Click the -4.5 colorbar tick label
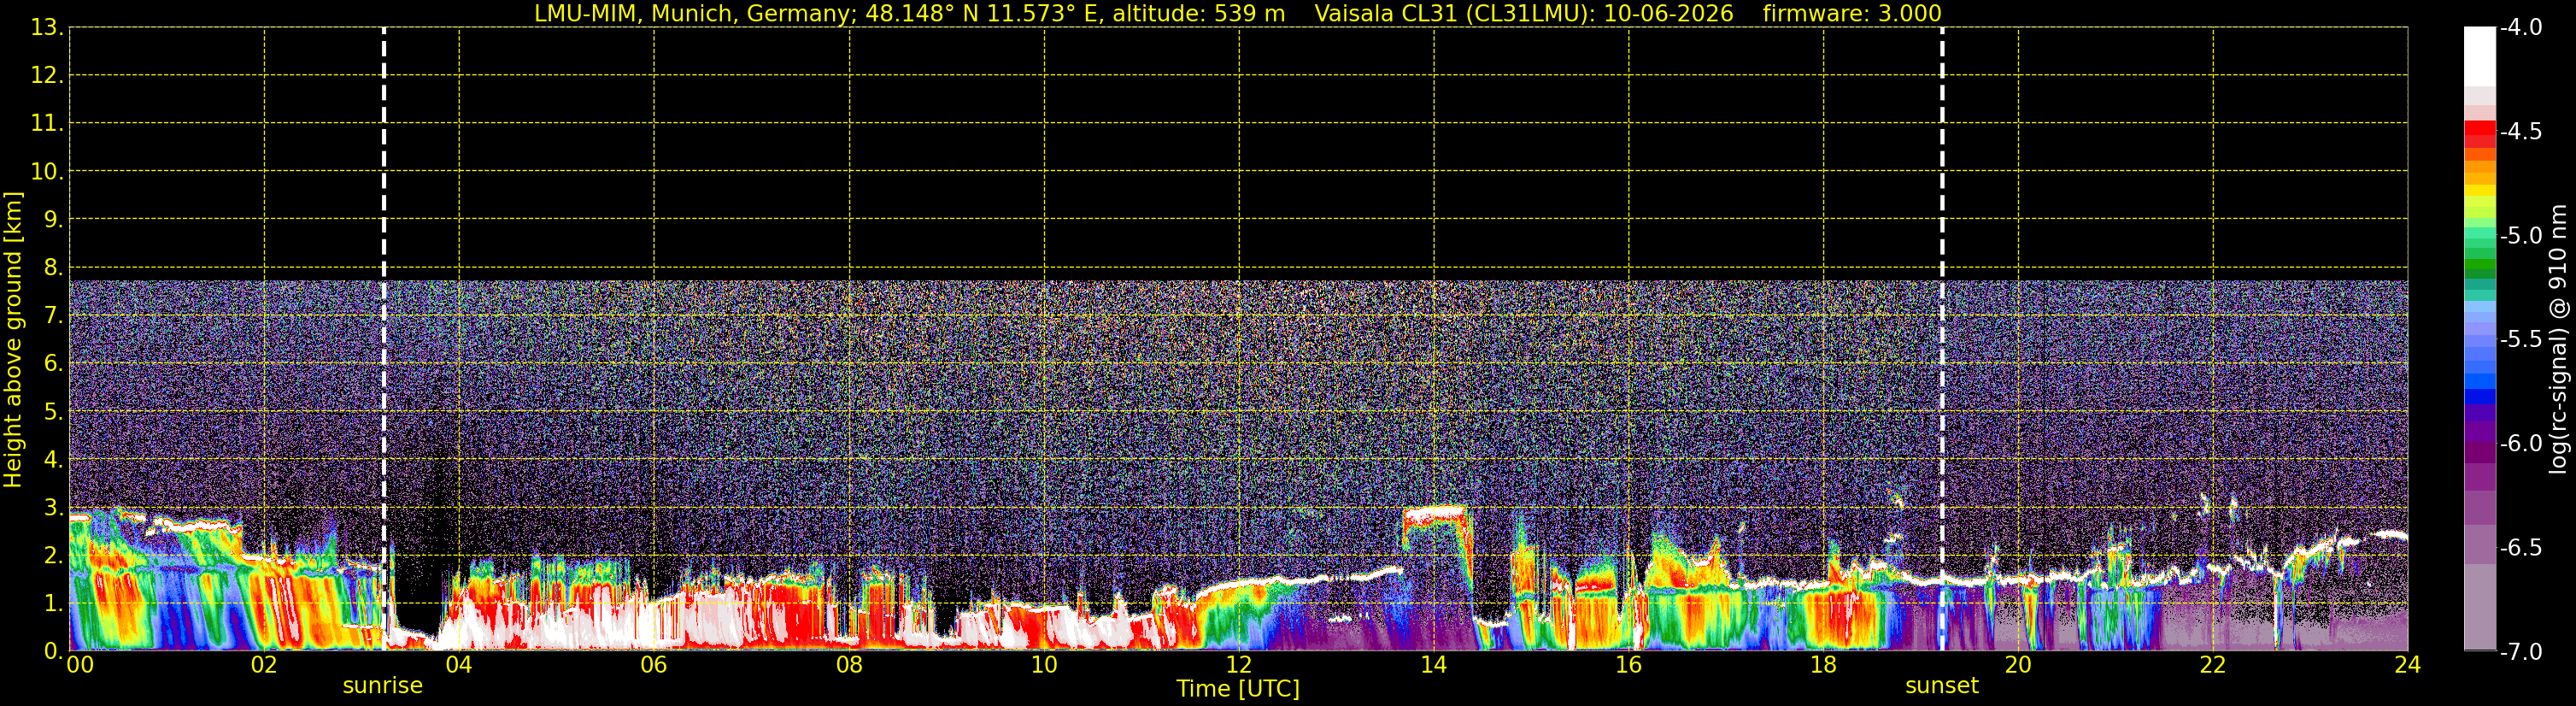 (2520, 132)
